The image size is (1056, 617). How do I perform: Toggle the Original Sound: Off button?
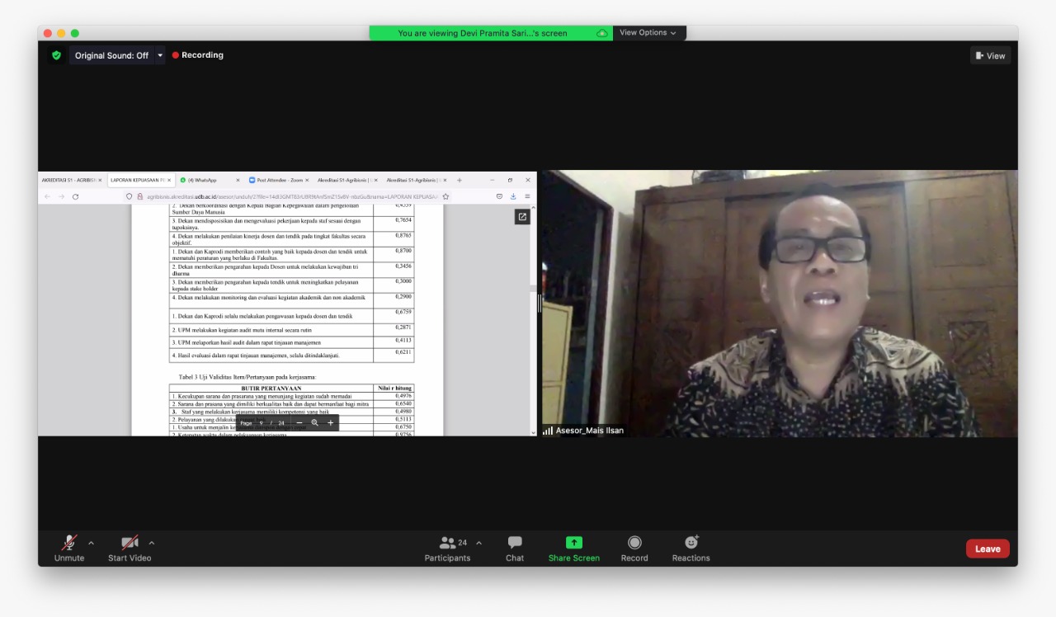point(111,55)
